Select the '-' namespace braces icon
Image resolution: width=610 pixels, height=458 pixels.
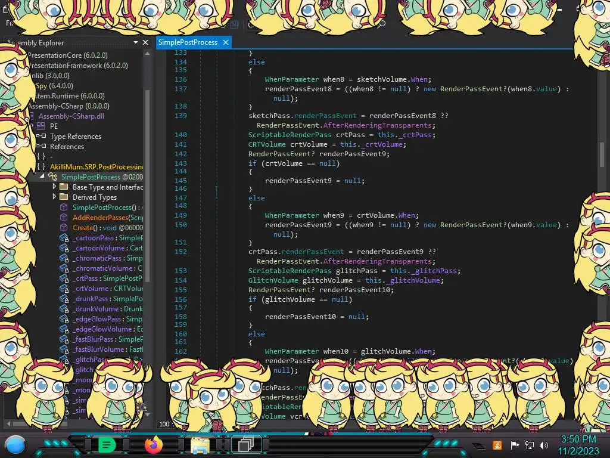[x=41, y=157]
